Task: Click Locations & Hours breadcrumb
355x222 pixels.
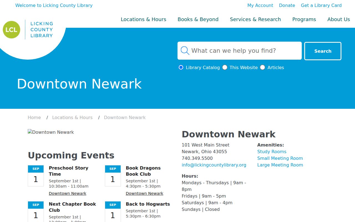Action: click(x=72, y=117)
